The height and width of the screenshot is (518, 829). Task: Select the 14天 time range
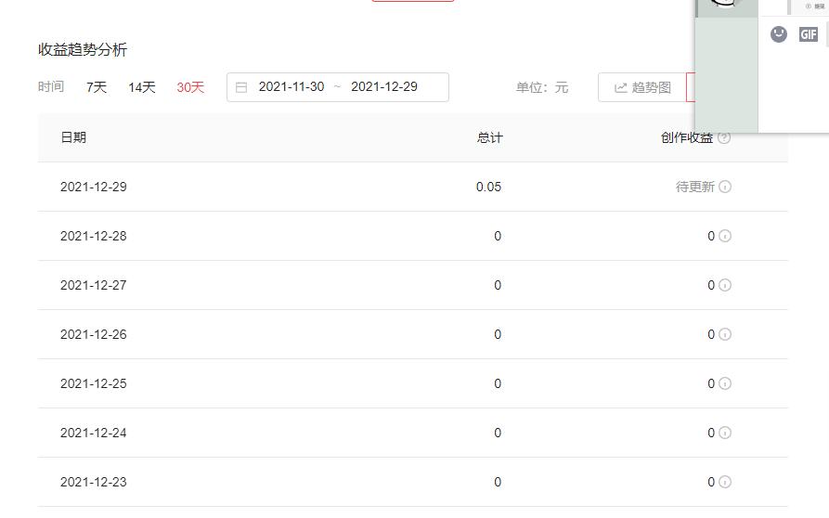pos(142,87)
